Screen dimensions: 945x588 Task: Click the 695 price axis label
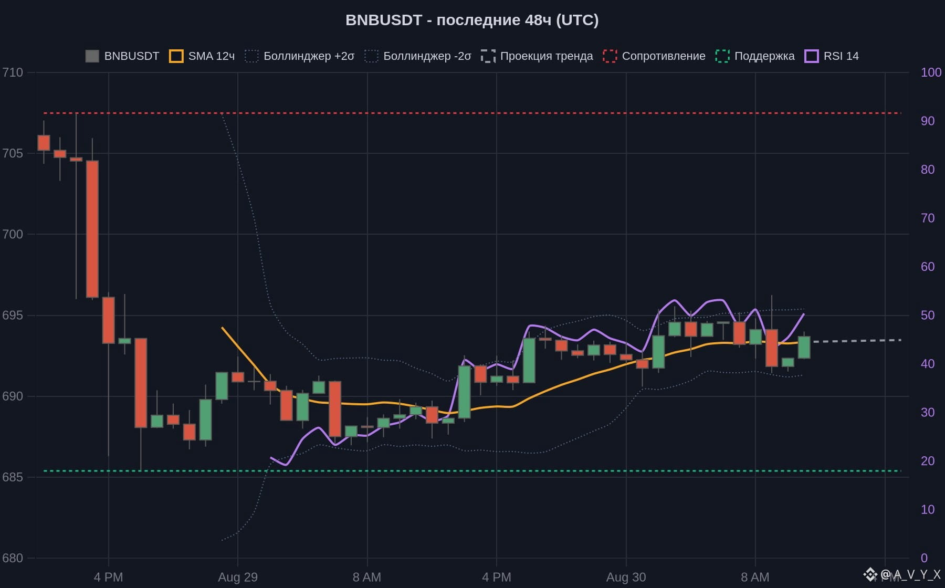pyautogui.click(x=13, y=315)
